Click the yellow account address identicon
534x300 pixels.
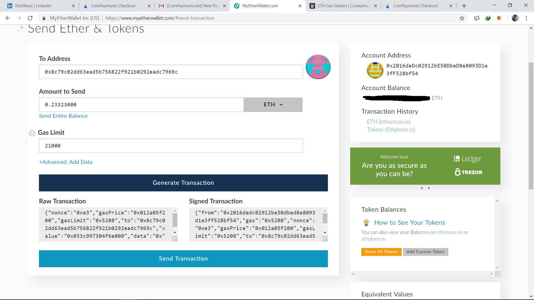(375, 70)
